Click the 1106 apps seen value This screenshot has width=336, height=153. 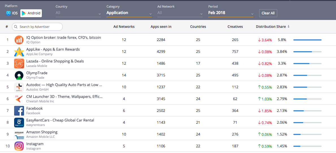(x=161, y=146)
